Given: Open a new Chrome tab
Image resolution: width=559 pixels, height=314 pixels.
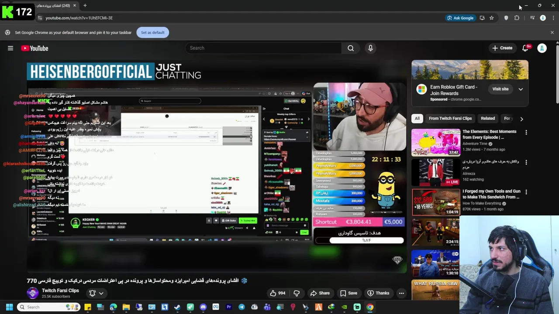Looking at the screenshot, I should coord(85,6).
